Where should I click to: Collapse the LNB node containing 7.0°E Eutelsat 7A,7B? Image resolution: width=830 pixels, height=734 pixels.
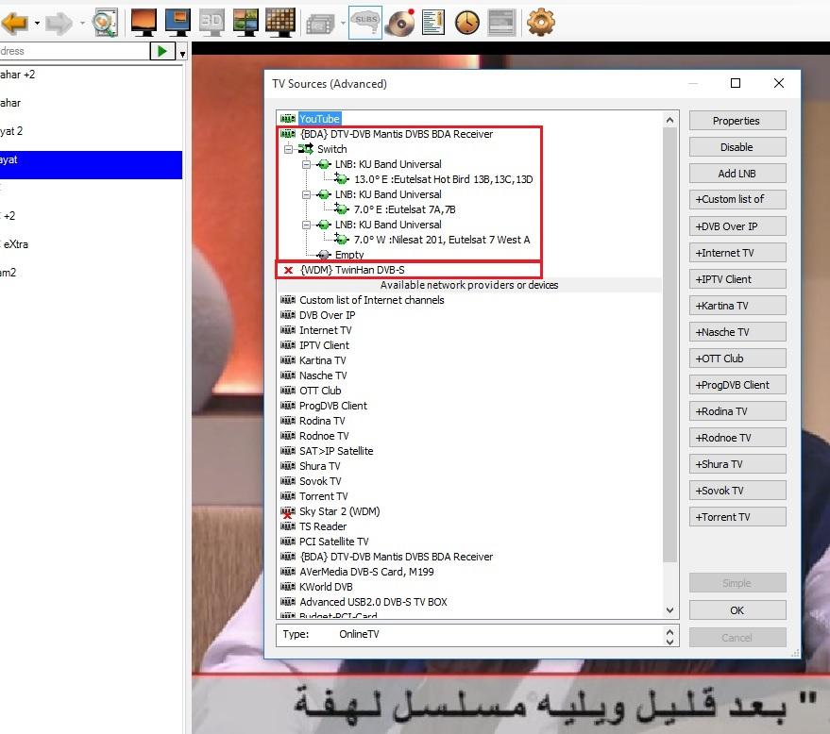(x=306, y=194)
